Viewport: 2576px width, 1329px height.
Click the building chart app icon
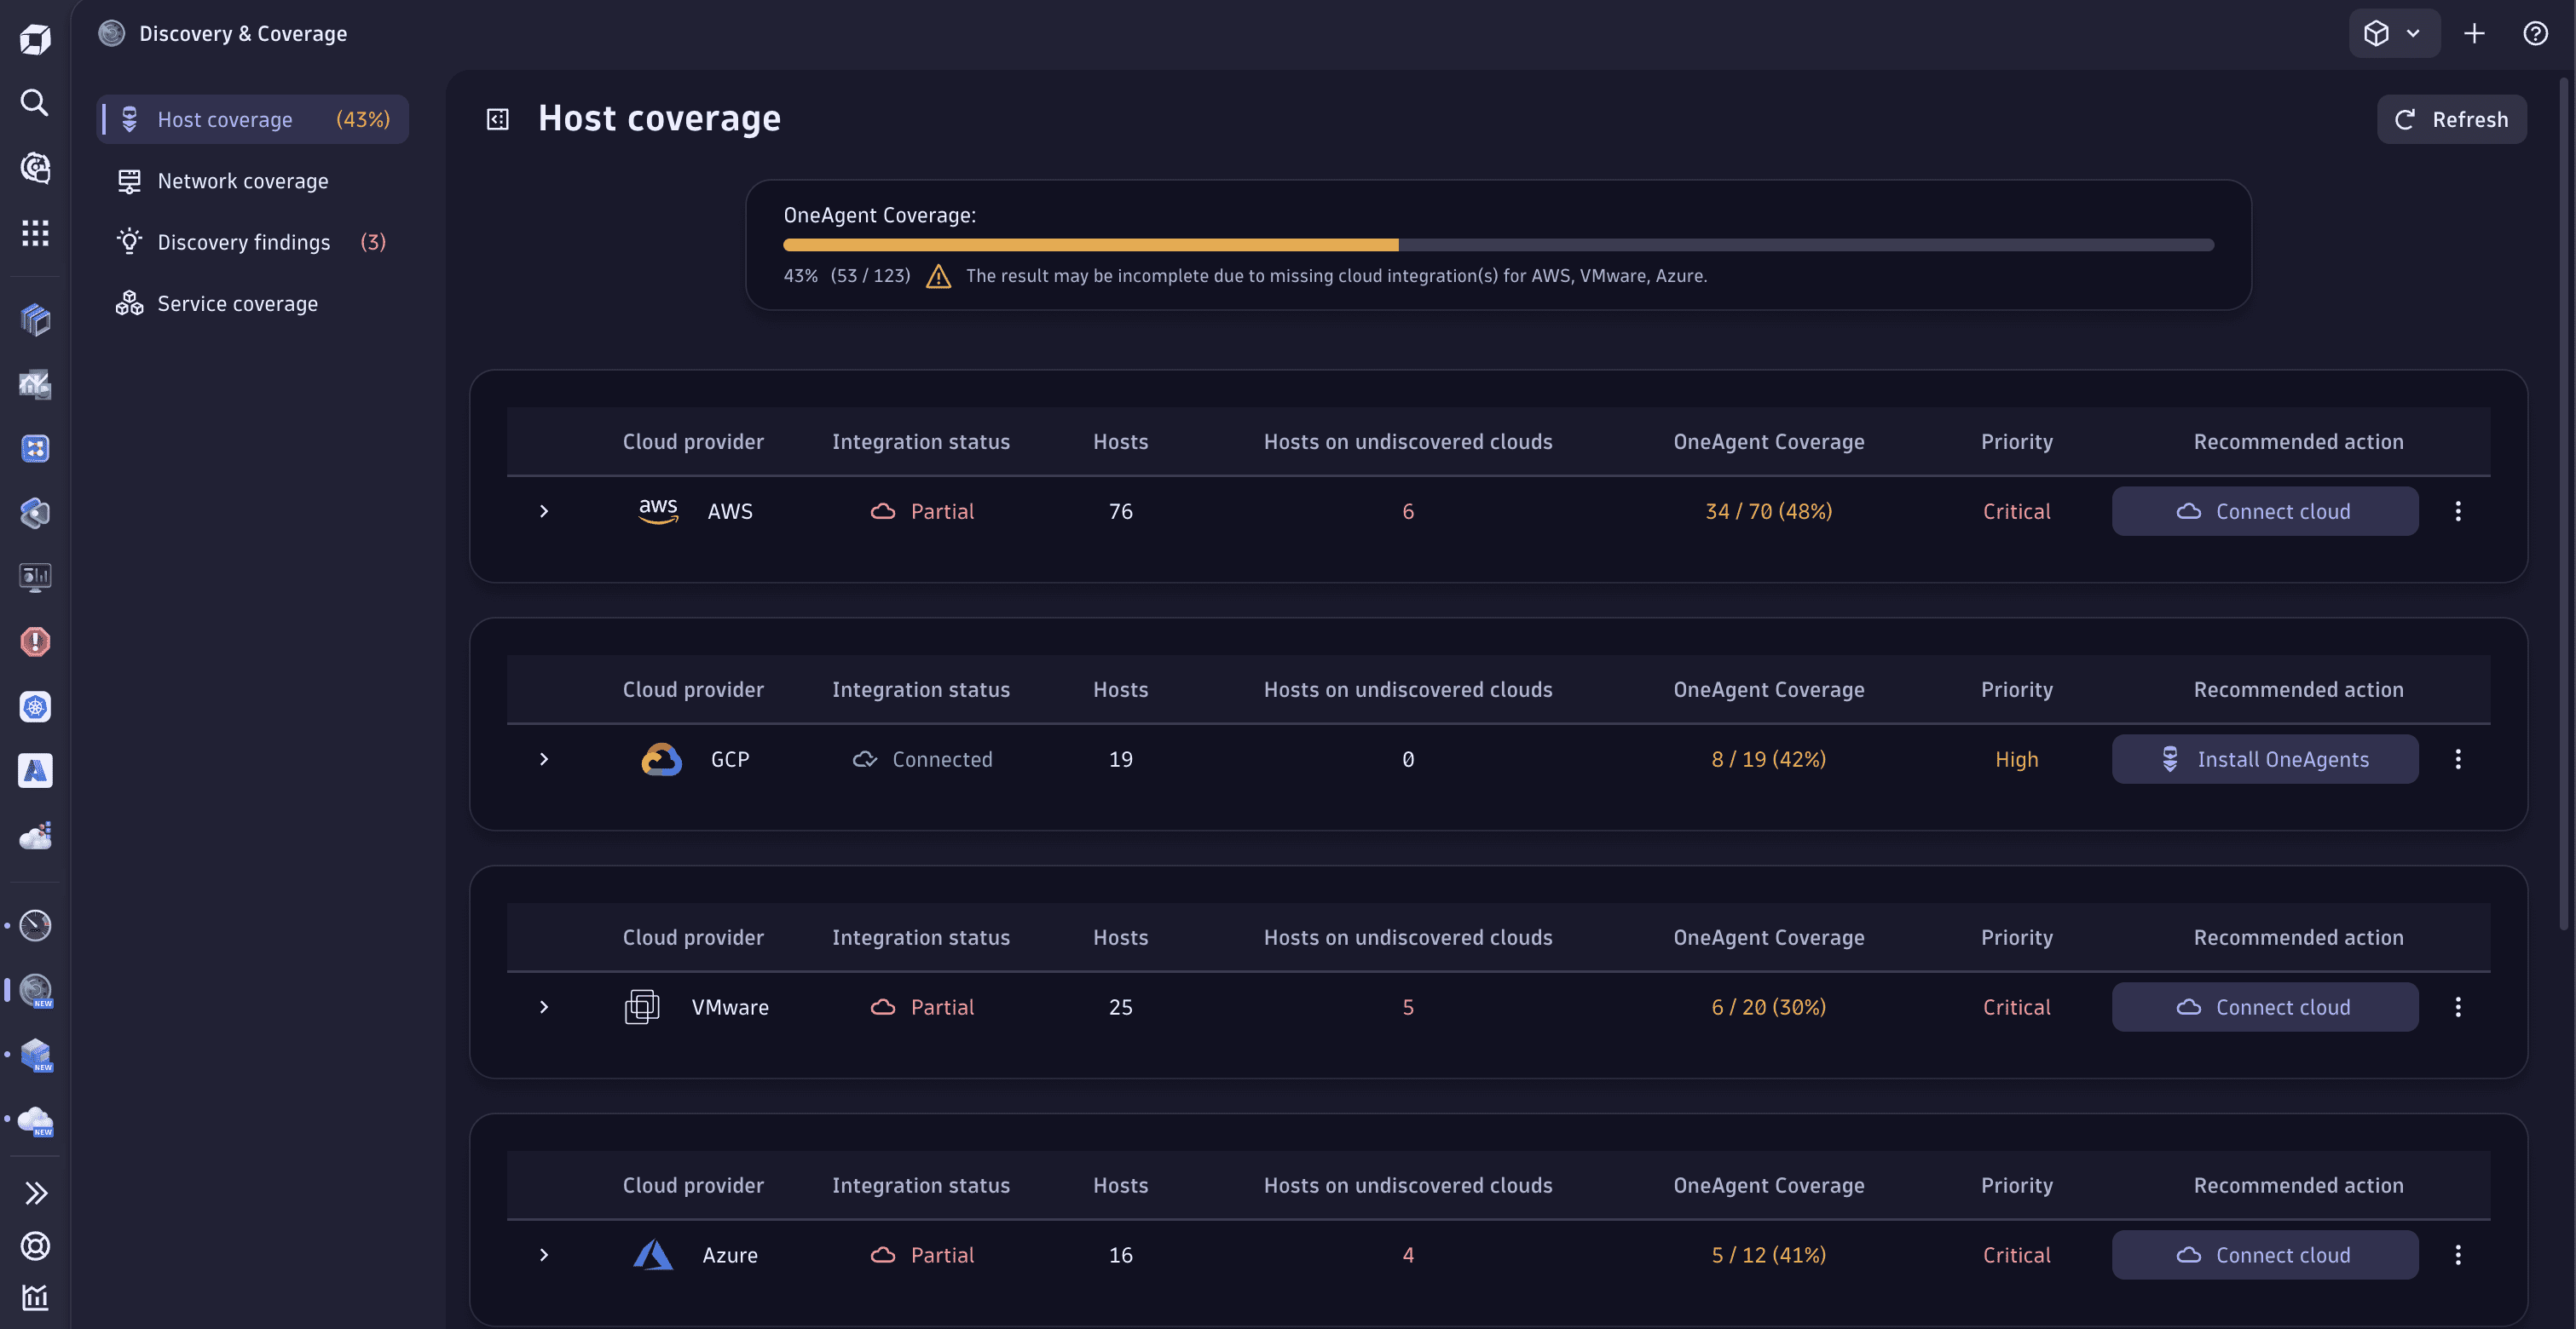tap(35, 383)
